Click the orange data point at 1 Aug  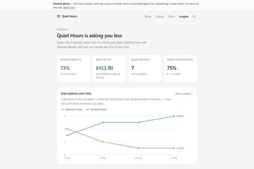tap(67, 129)
